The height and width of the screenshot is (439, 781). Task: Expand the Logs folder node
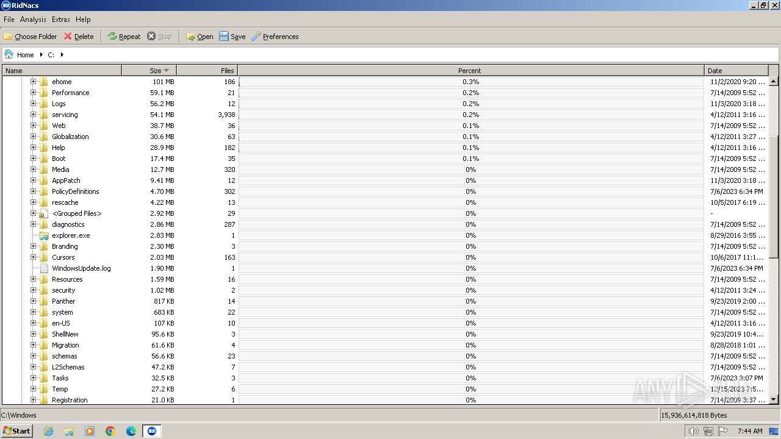point(34,104)
